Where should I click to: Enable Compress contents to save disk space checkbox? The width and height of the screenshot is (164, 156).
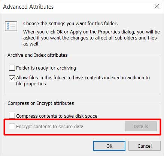point(12,116)
